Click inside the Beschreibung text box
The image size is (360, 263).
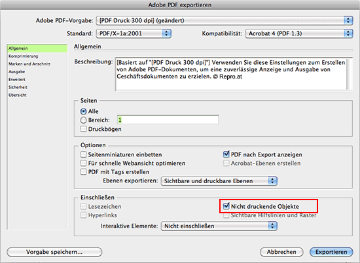click(x=231, y=74)
